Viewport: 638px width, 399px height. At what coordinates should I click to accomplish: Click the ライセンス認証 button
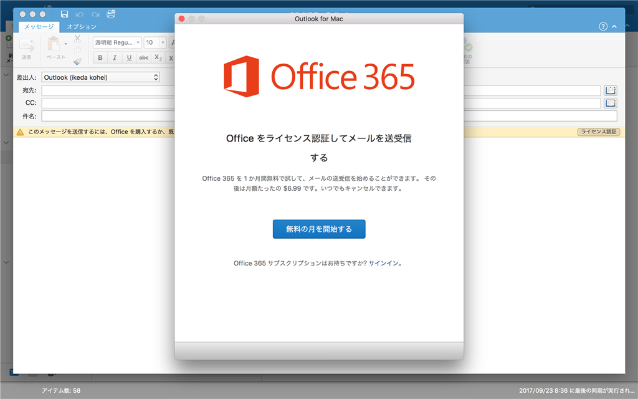[599, 132]
